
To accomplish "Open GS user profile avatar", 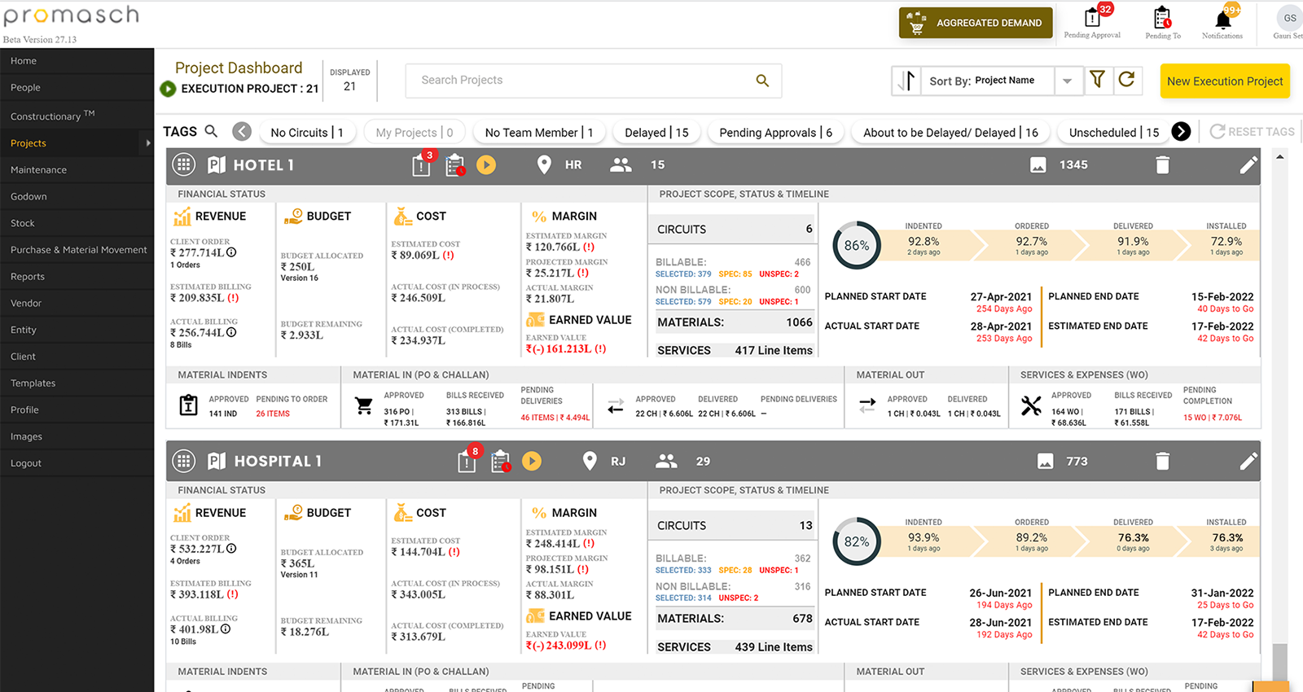I will pyautogui.click(x=1290, y=18).
